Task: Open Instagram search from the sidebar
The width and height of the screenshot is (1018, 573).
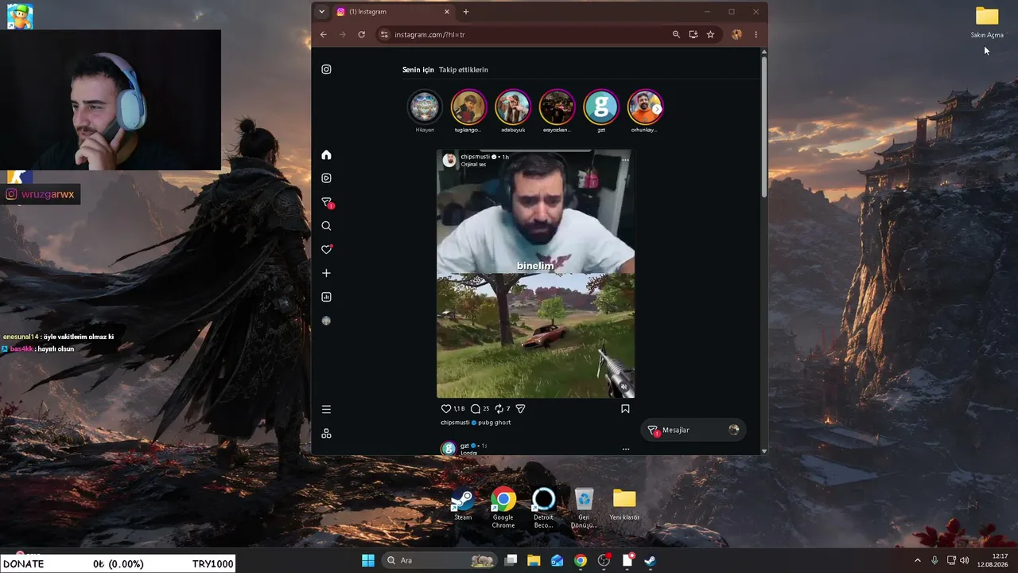Action: (x=326, y=226)
